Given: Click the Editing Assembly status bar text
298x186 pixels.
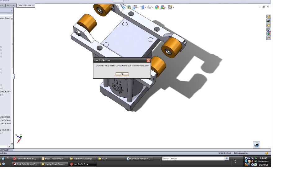Looking at the screenshot, I should [241, 153].
